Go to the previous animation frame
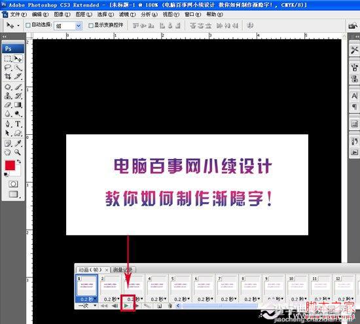 coord(115,306)
